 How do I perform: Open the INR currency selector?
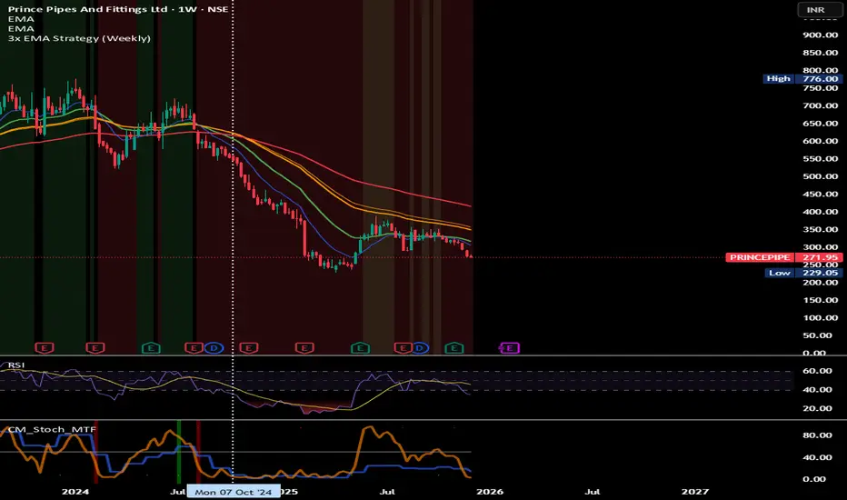pyautogui.click(x=811, y=10)
